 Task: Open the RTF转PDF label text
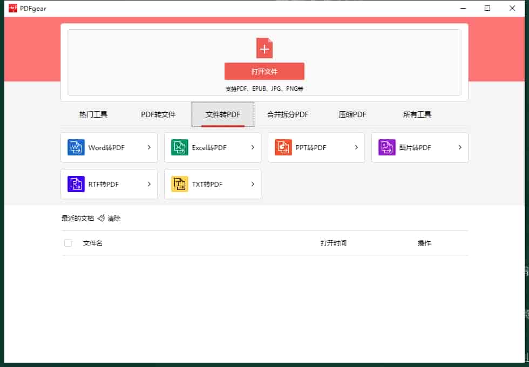pyautogui.click(x=104, y=184)
